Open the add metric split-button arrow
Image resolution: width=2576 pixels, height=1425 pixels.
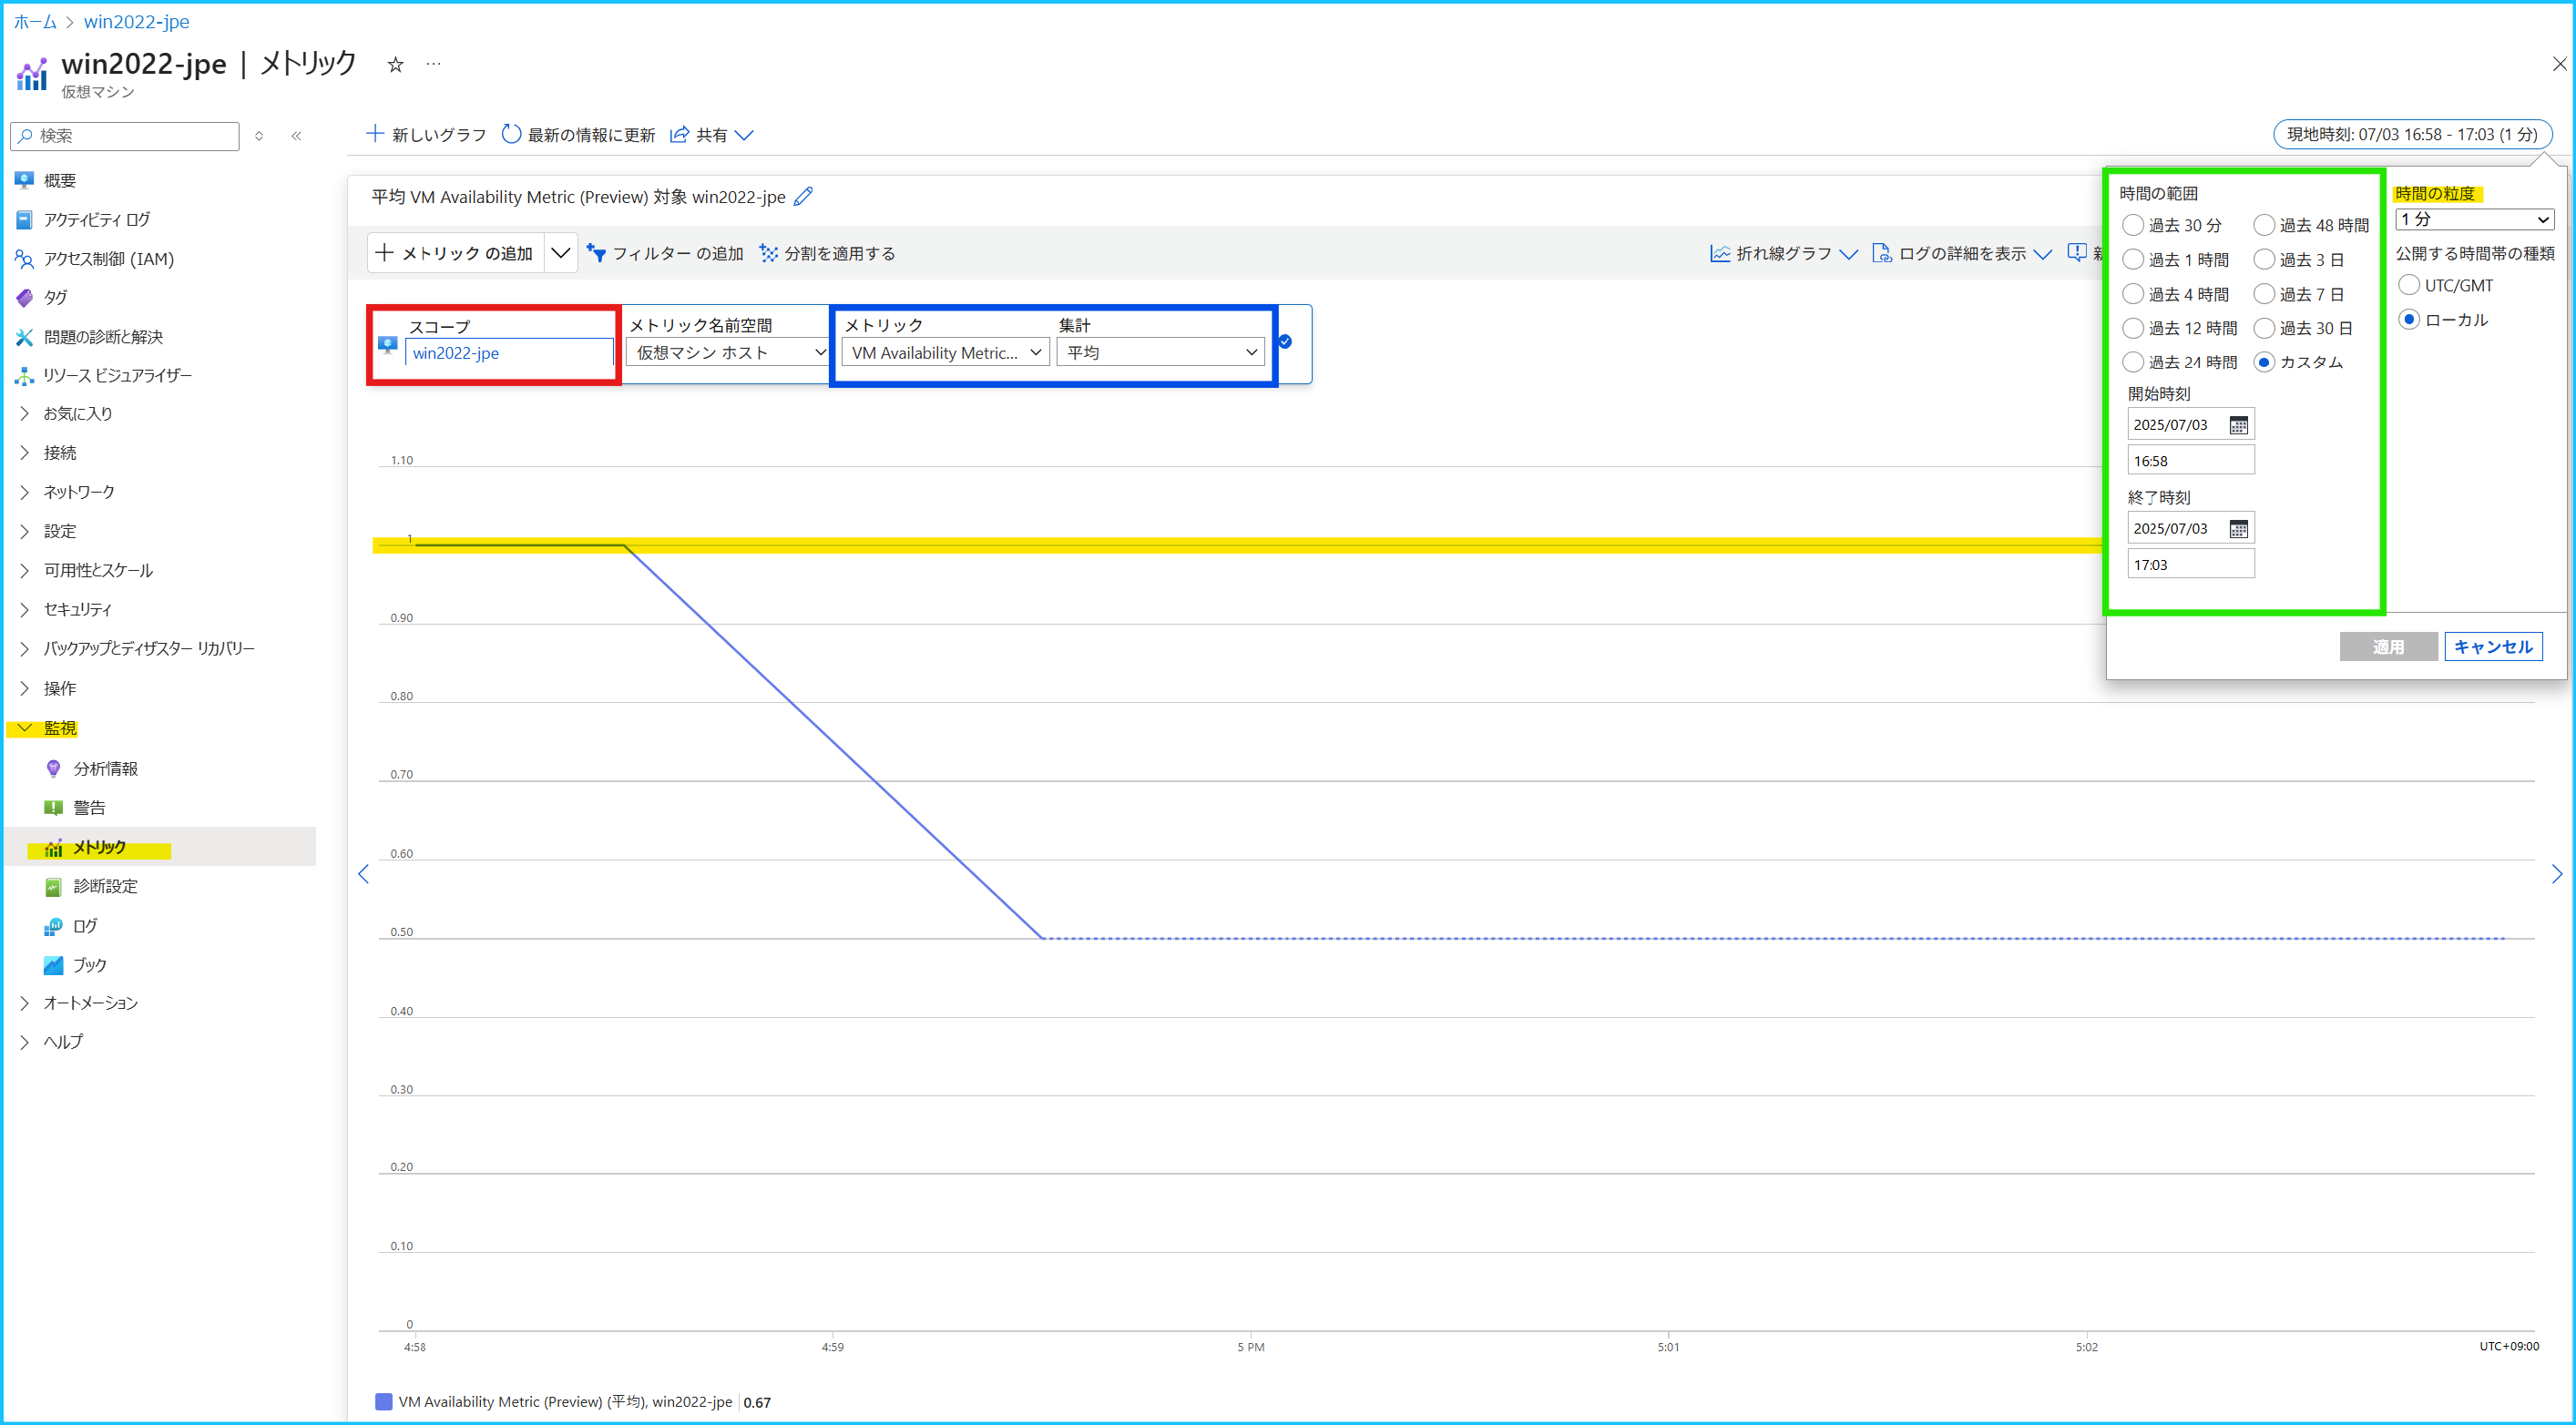point(561,254)
